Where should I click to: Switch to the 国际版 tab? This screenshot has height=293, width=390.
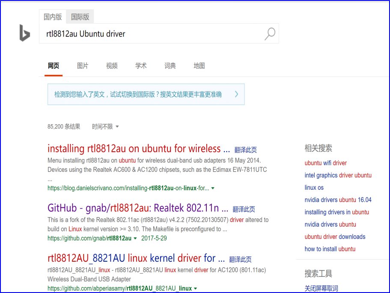80,16
